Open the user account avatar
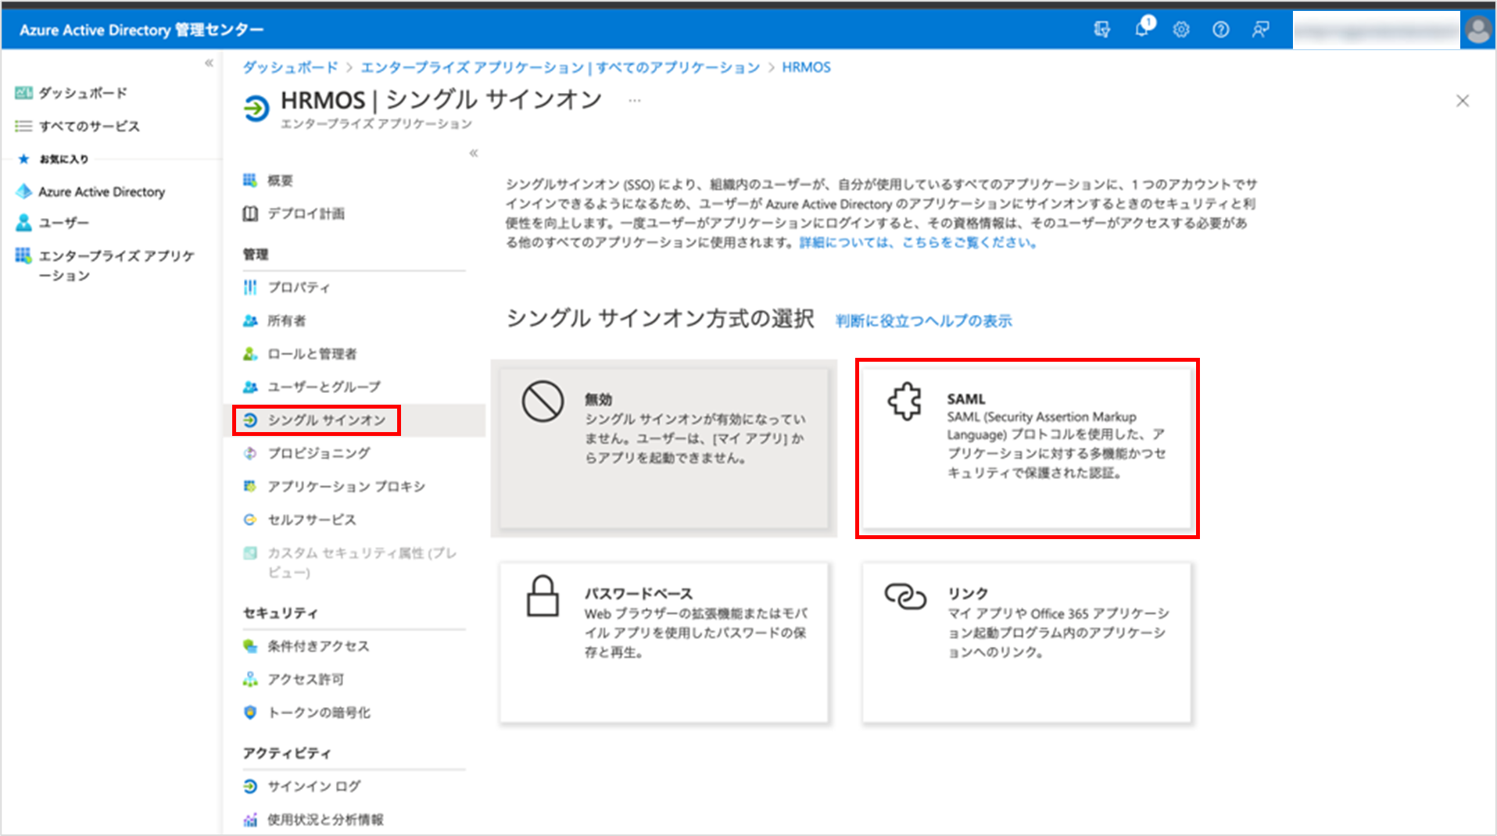 tap(1478, 30)
